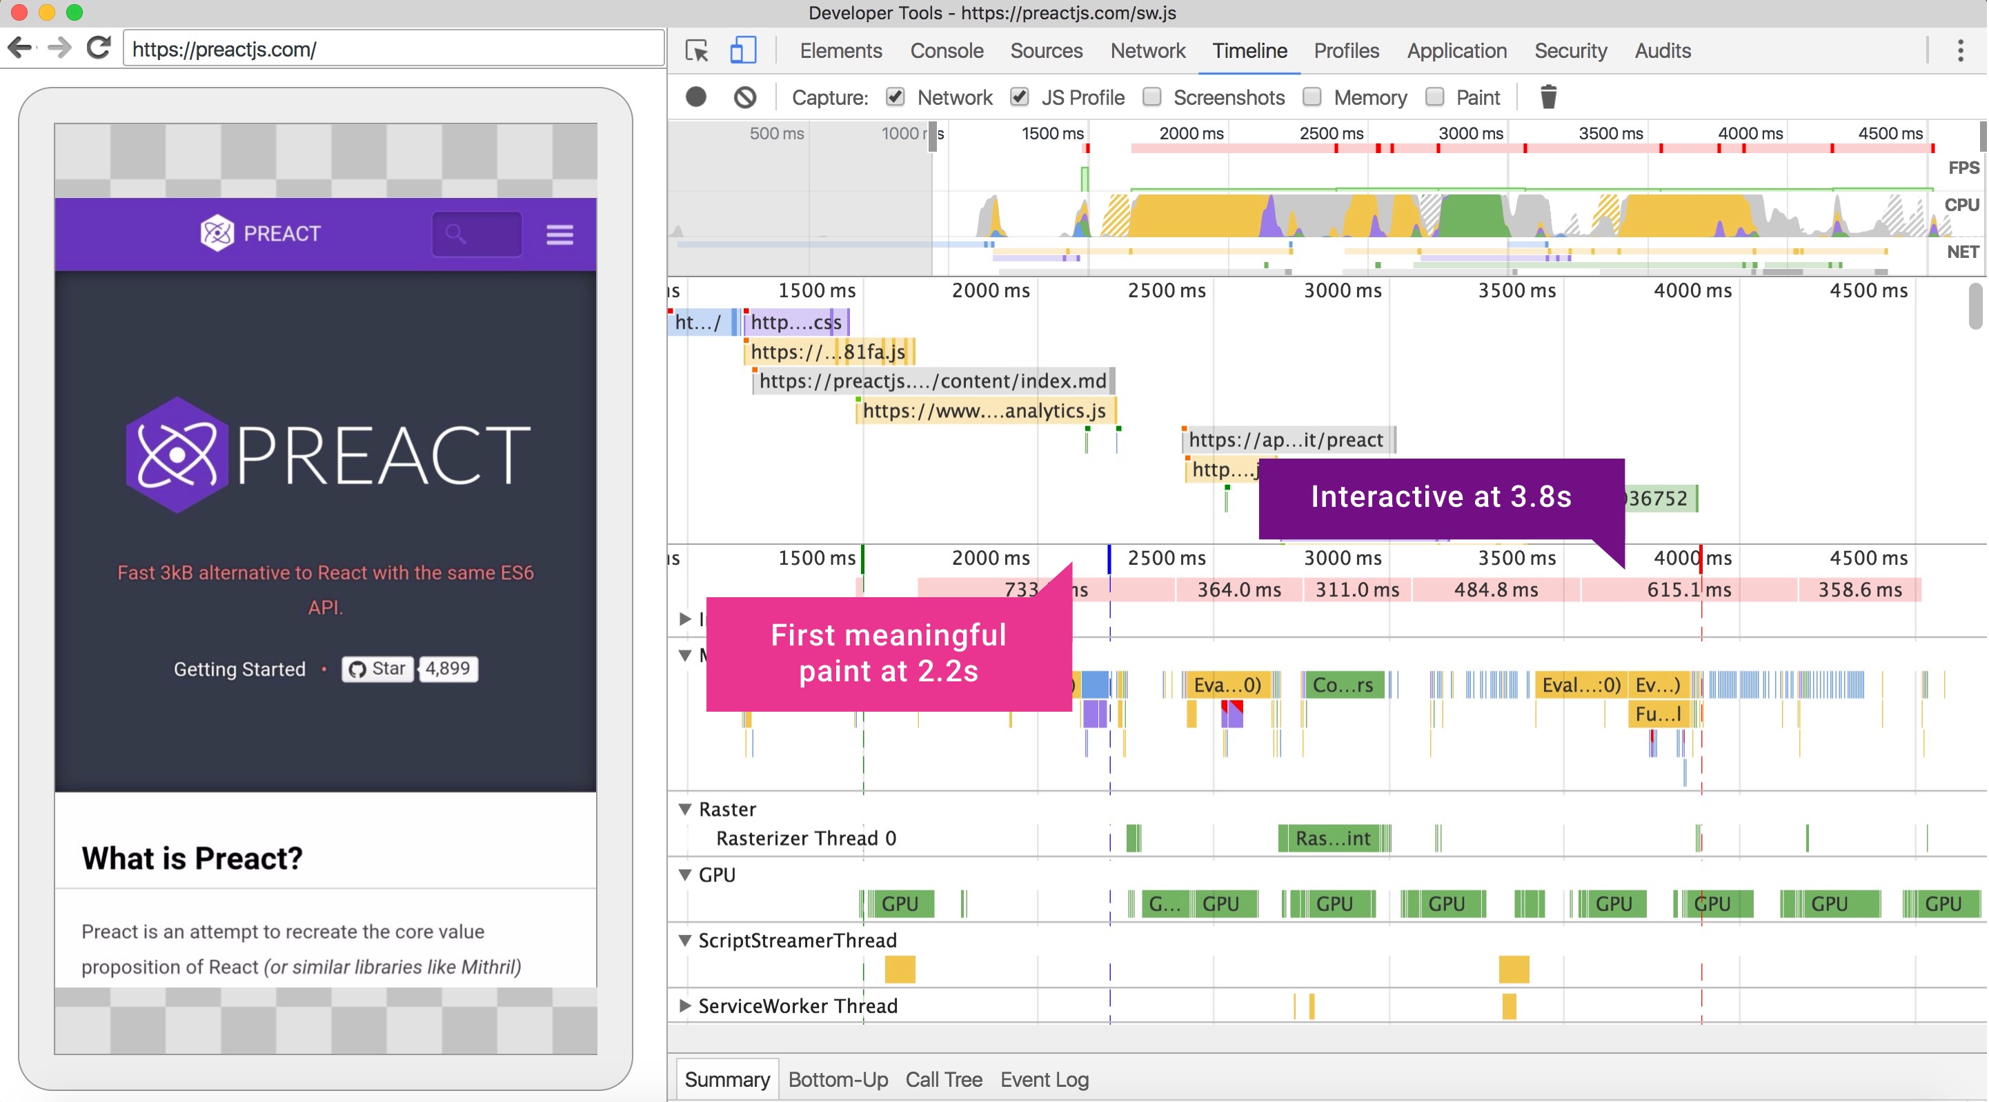Click the GitHub Star button
The height and width of the screenshot is (1102, 1989).
377,668
